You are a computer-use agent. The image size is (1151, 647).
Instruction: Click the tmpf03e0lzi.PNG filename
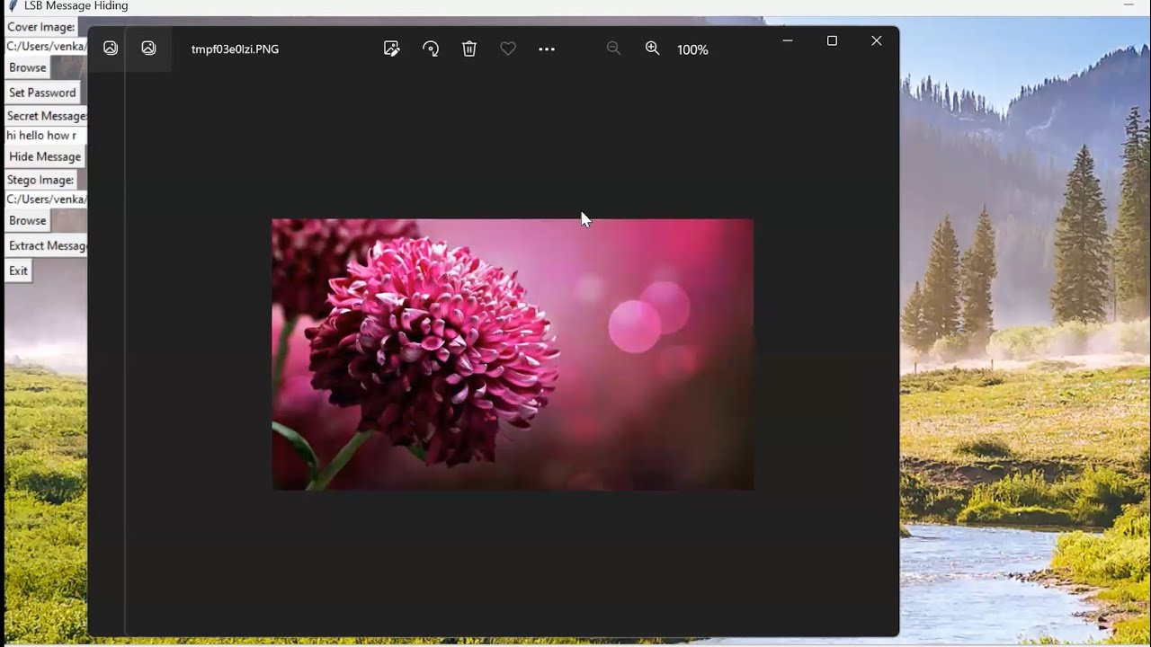point(235,49)
